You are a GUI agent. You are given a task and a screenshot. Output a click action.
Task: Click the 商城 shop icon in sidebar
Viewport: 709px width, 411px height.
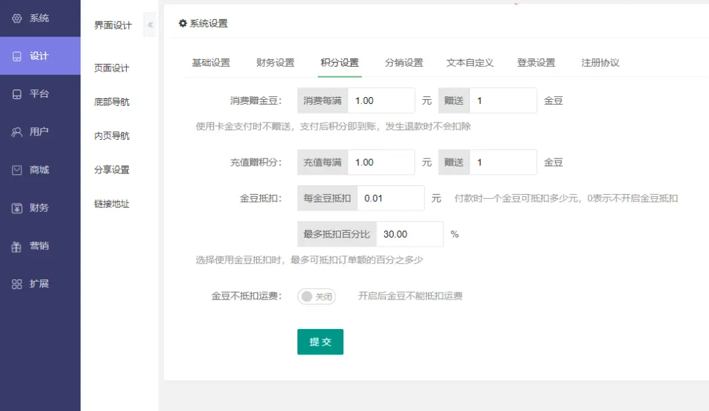point(17,170)
